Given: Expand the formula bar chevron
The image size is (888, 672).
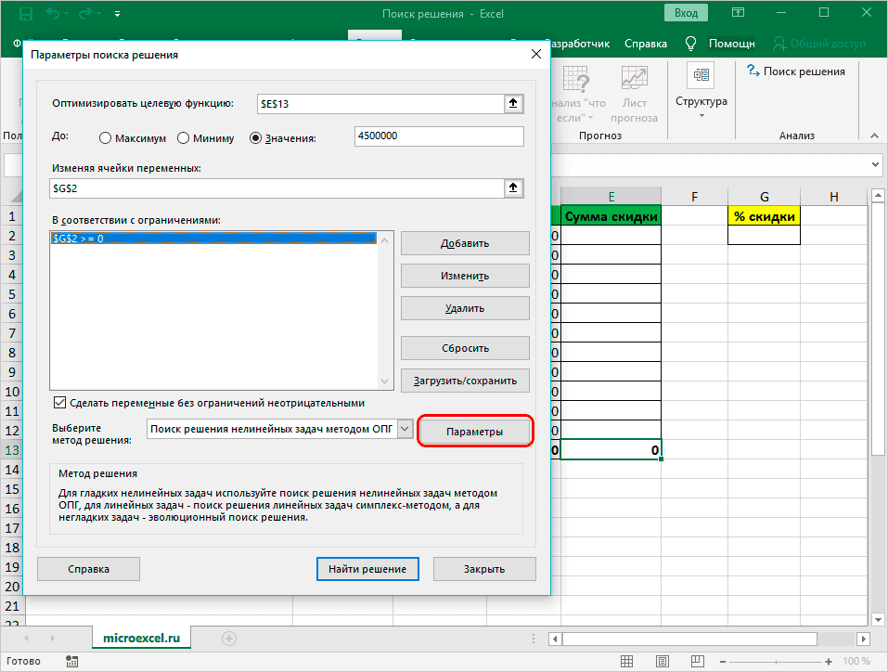Looking at the screenshot, I should pyautogui.click(x=877, y=164).
